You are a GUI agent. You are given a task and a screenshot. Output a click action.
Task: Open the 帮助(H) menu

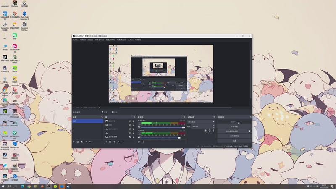138,40
